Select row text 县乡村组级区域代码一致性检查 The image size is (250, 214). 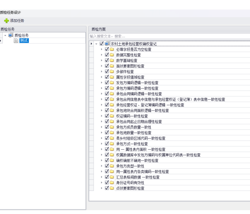[x=141, y=138]
